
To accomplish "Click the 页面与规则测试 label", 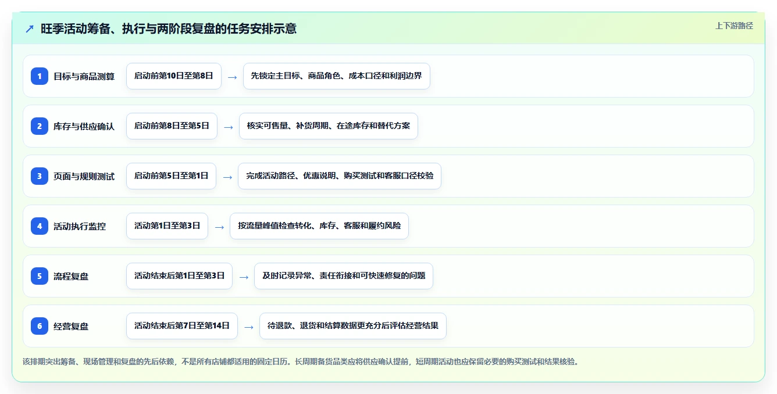I will [x=84, y=176].
